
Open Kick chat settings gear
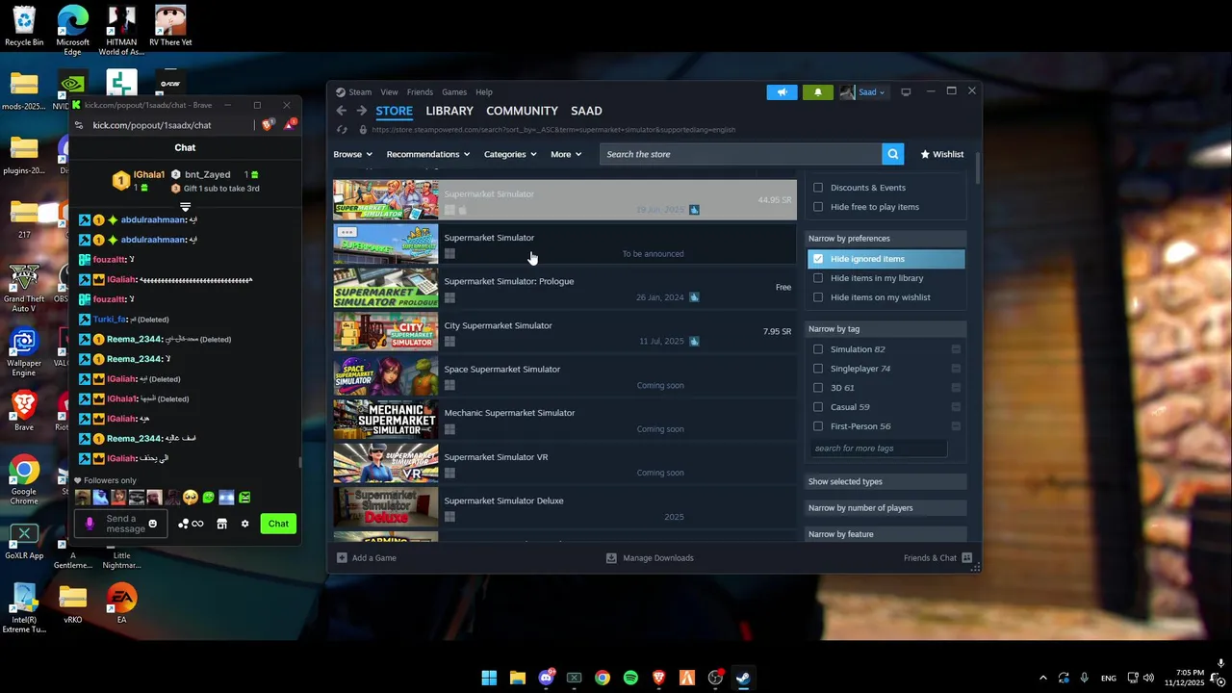coord(244,524)
